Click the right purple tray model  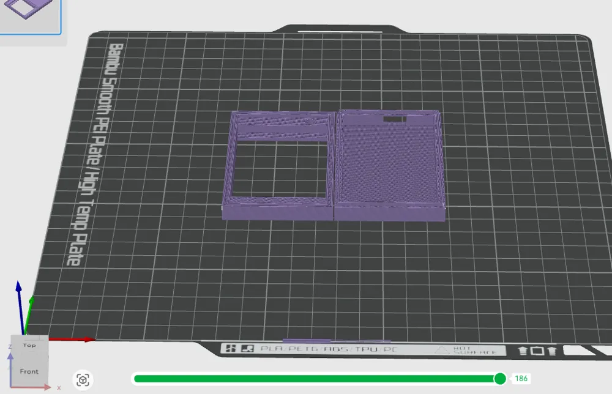(389, 165)
